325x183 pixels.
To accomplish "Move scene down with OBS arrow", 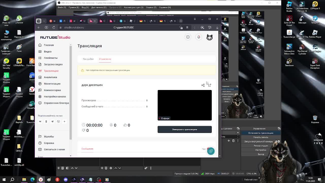I will [x=76, y=168].
